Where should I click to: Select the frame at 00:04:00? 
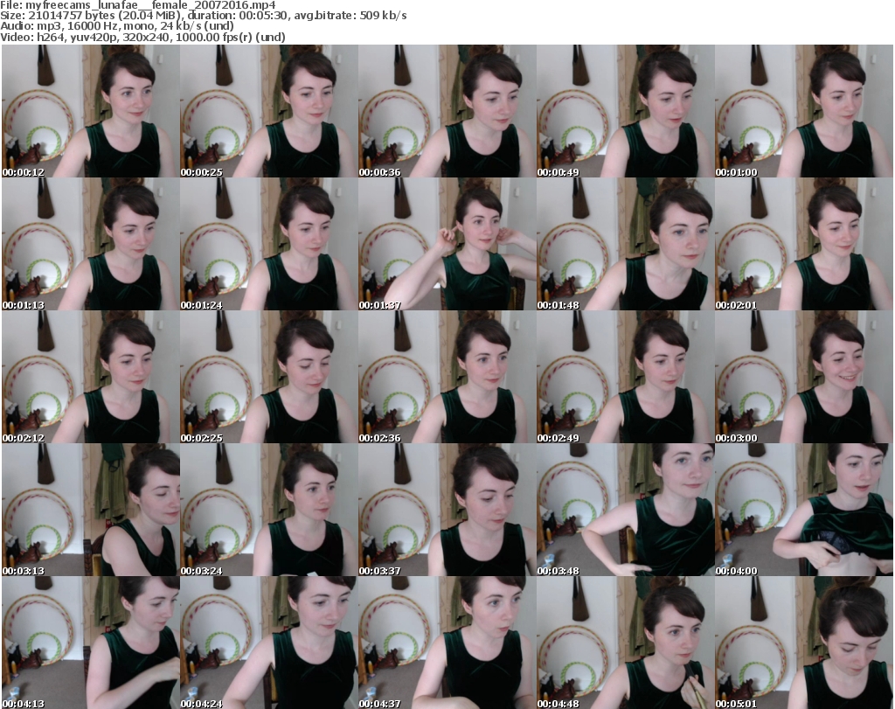[804, 511]
